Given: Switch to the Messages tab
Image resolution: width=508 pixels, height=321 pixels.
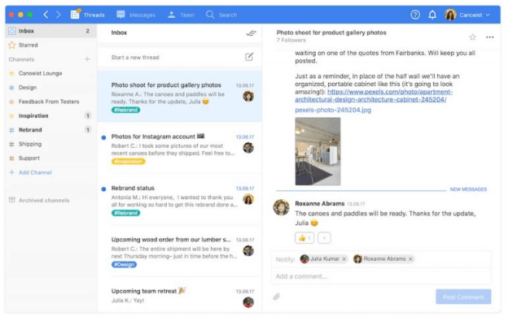Looking at the screenshot, I should (136, 15).
